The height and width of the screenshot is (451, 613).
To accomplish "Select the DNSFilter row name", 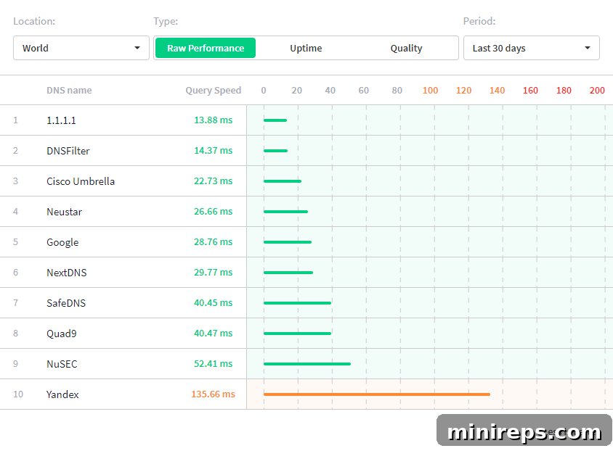I will click(68, 151).
